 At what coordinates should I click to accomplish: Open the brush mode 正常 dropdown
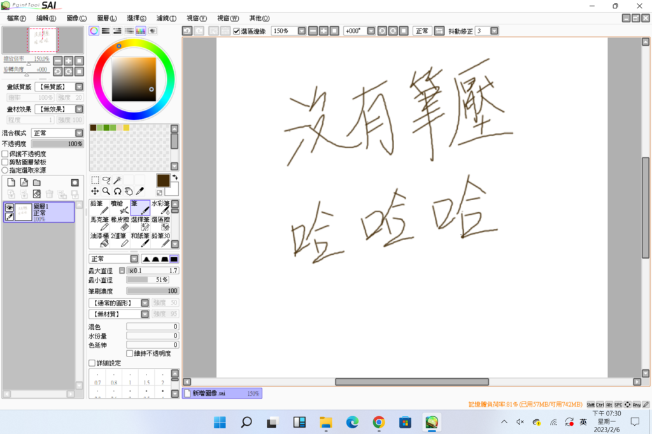click(134, 259)
